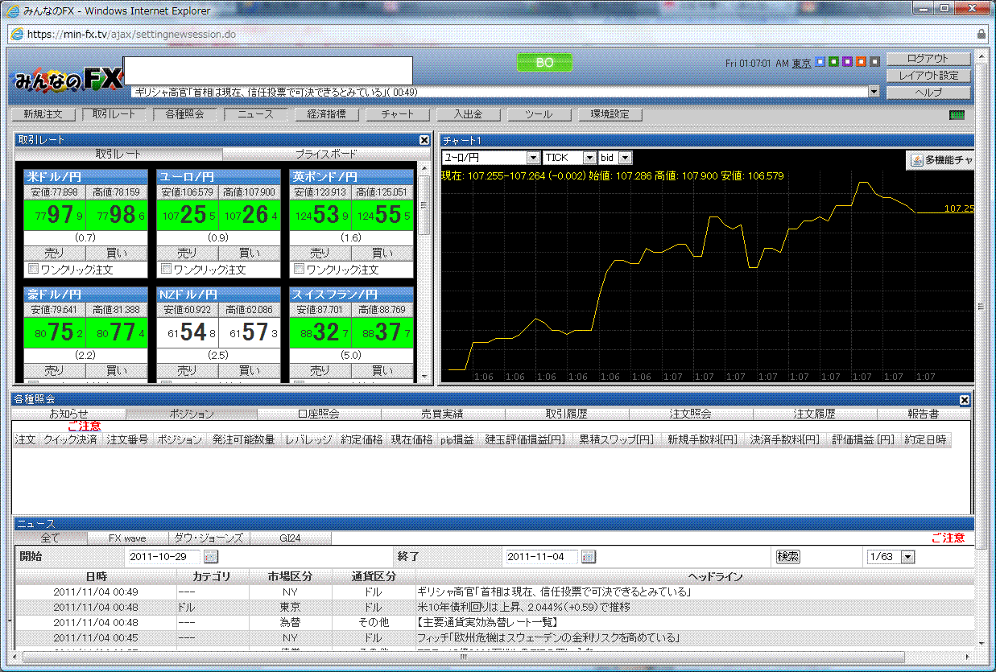
Task: Enable ワンクリック注文 for 英ポンド/円
Action: click(299, 269)
